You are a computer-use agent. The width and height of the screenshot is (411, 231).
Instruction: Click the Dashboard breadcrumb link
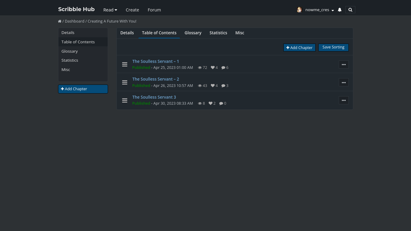pyautogui.click(x=74, y=21)
